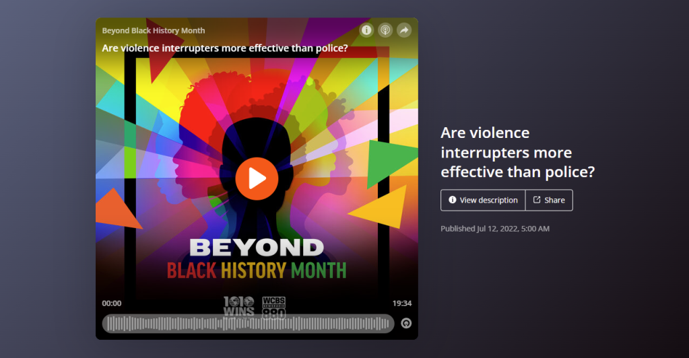Seek to the middle of the audio waveform
Screen dimensions: 689x358
point(248,324)
